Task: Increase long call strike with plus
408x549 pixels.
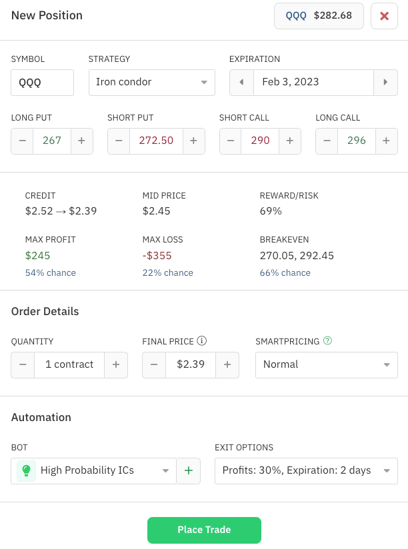Action: (385, 141)
